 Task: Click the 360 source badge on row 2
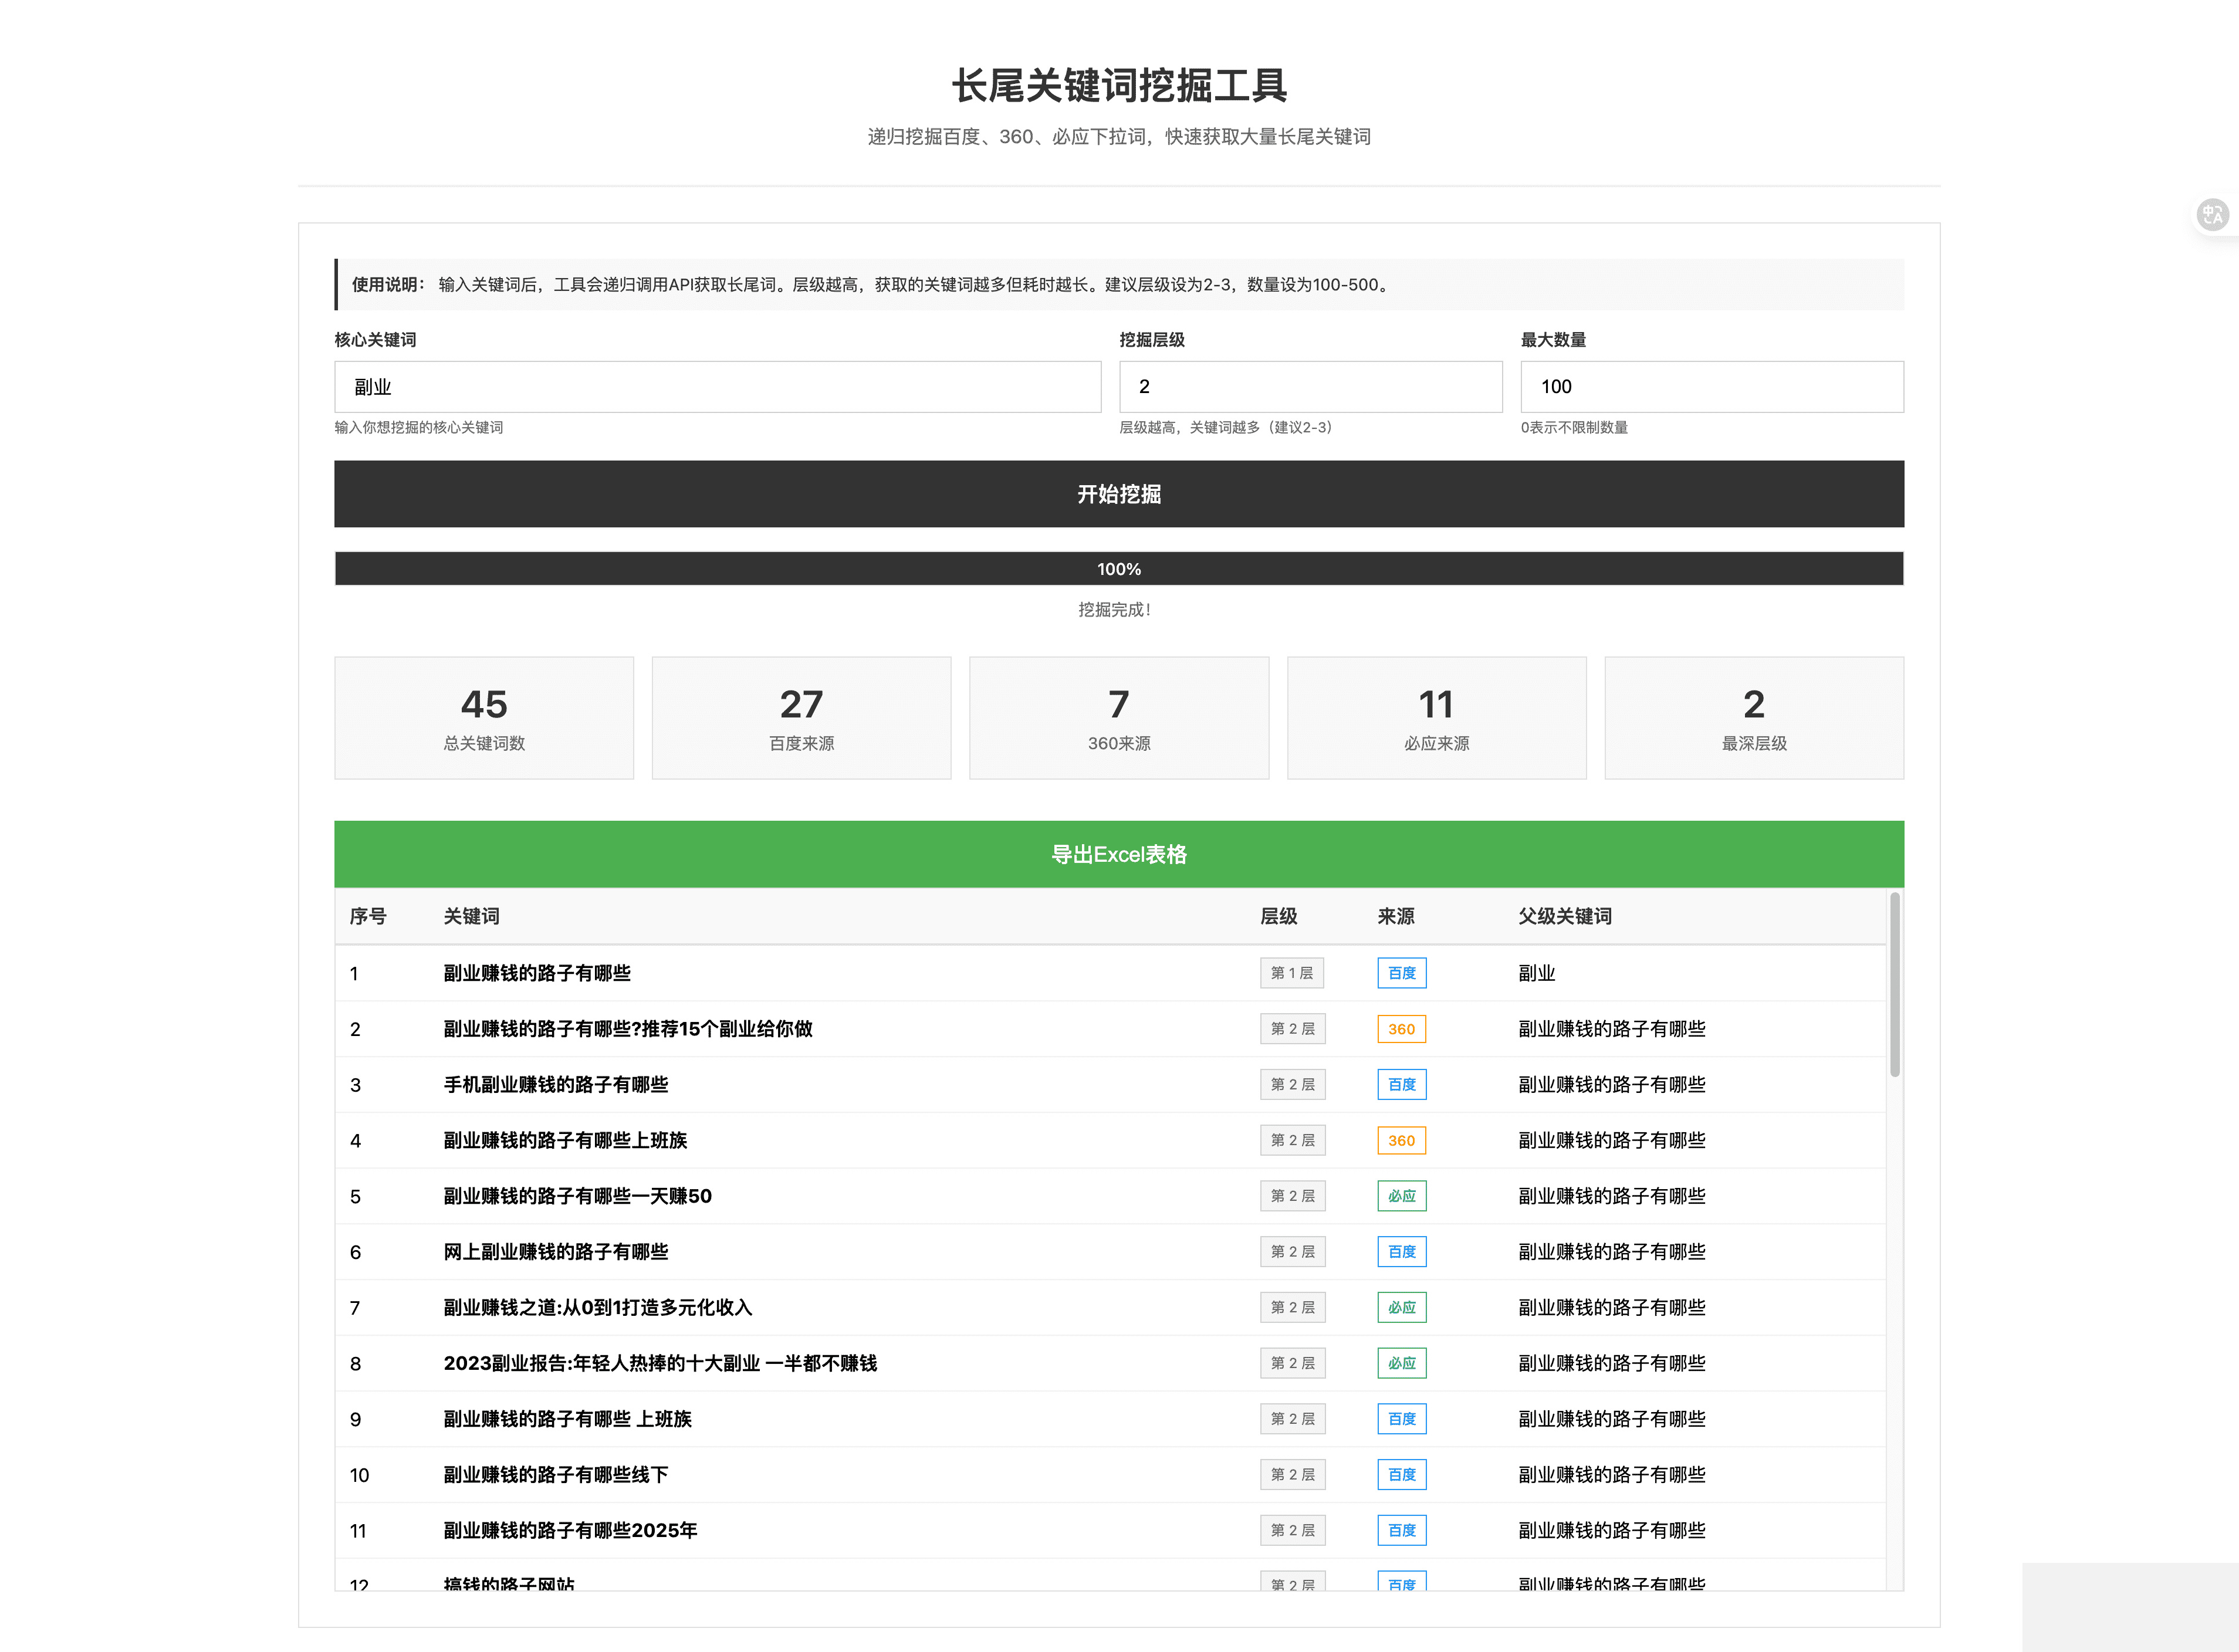(1401, 1029)
